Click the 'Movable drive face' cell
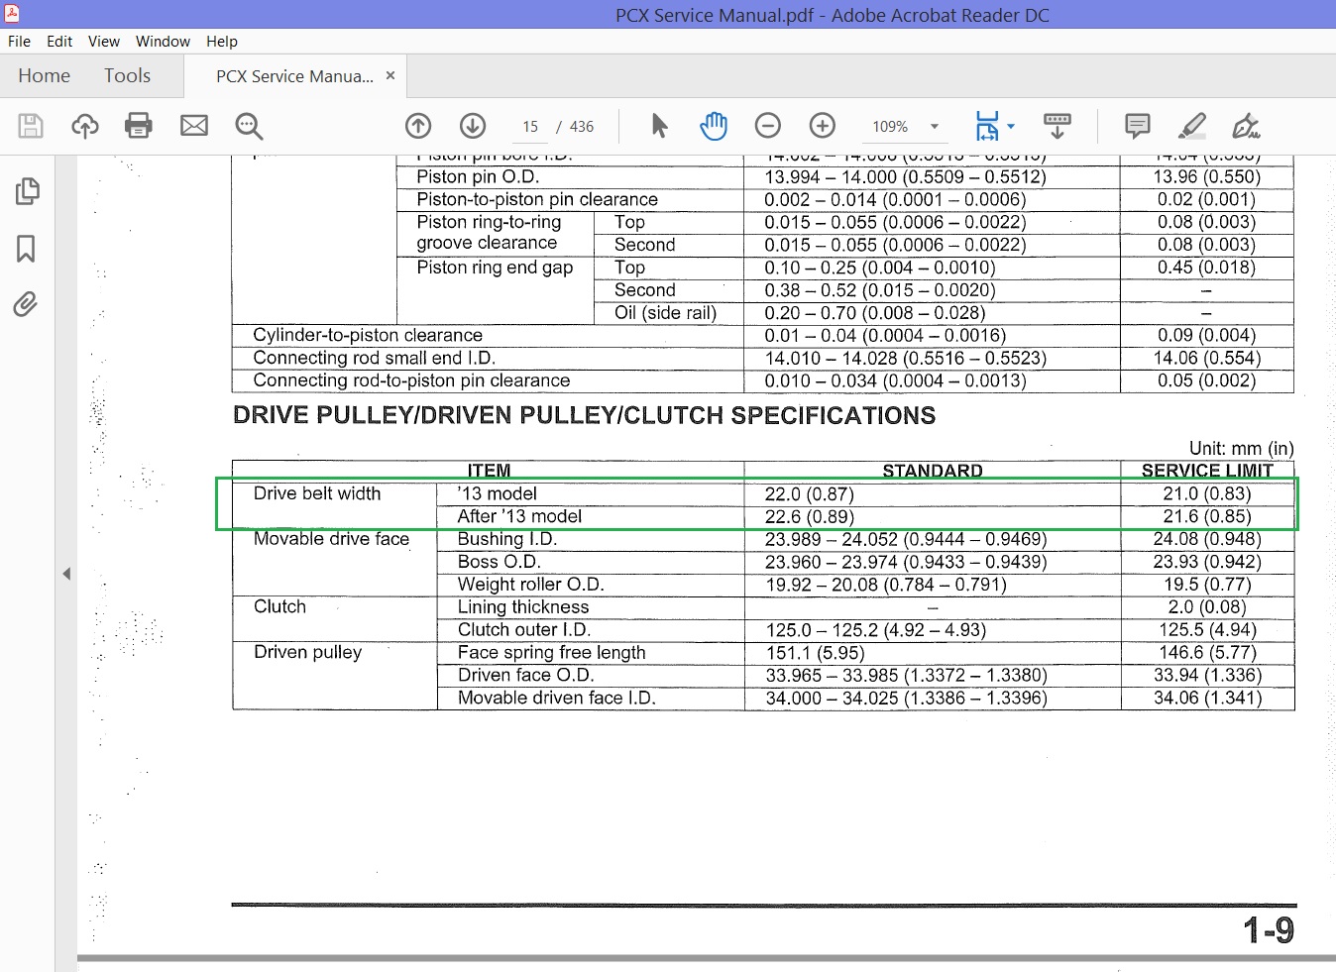Image resolution: width=1336 pixels, height=972 pixels. tap(332, 539)
